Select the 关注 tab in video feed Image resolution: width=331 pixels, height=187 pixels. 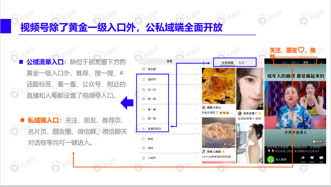pyautogui.click(x=285, y=63)
